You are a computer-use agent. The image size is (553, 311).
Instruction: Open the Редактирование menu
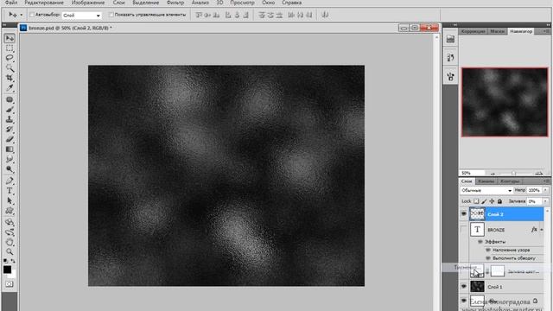(x=44, y=3)
